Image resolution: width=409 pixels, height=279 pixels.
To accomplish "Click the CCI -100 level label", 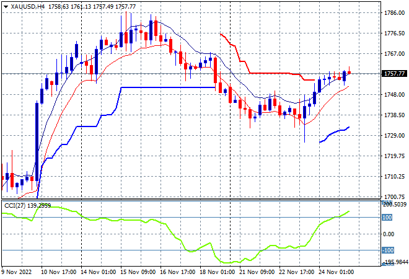I will [387, 250].
